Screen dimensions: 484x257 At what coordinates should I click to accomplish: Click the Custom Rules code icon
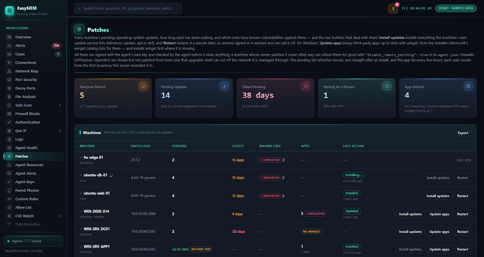pyautogui.click(x=9, y=199)
